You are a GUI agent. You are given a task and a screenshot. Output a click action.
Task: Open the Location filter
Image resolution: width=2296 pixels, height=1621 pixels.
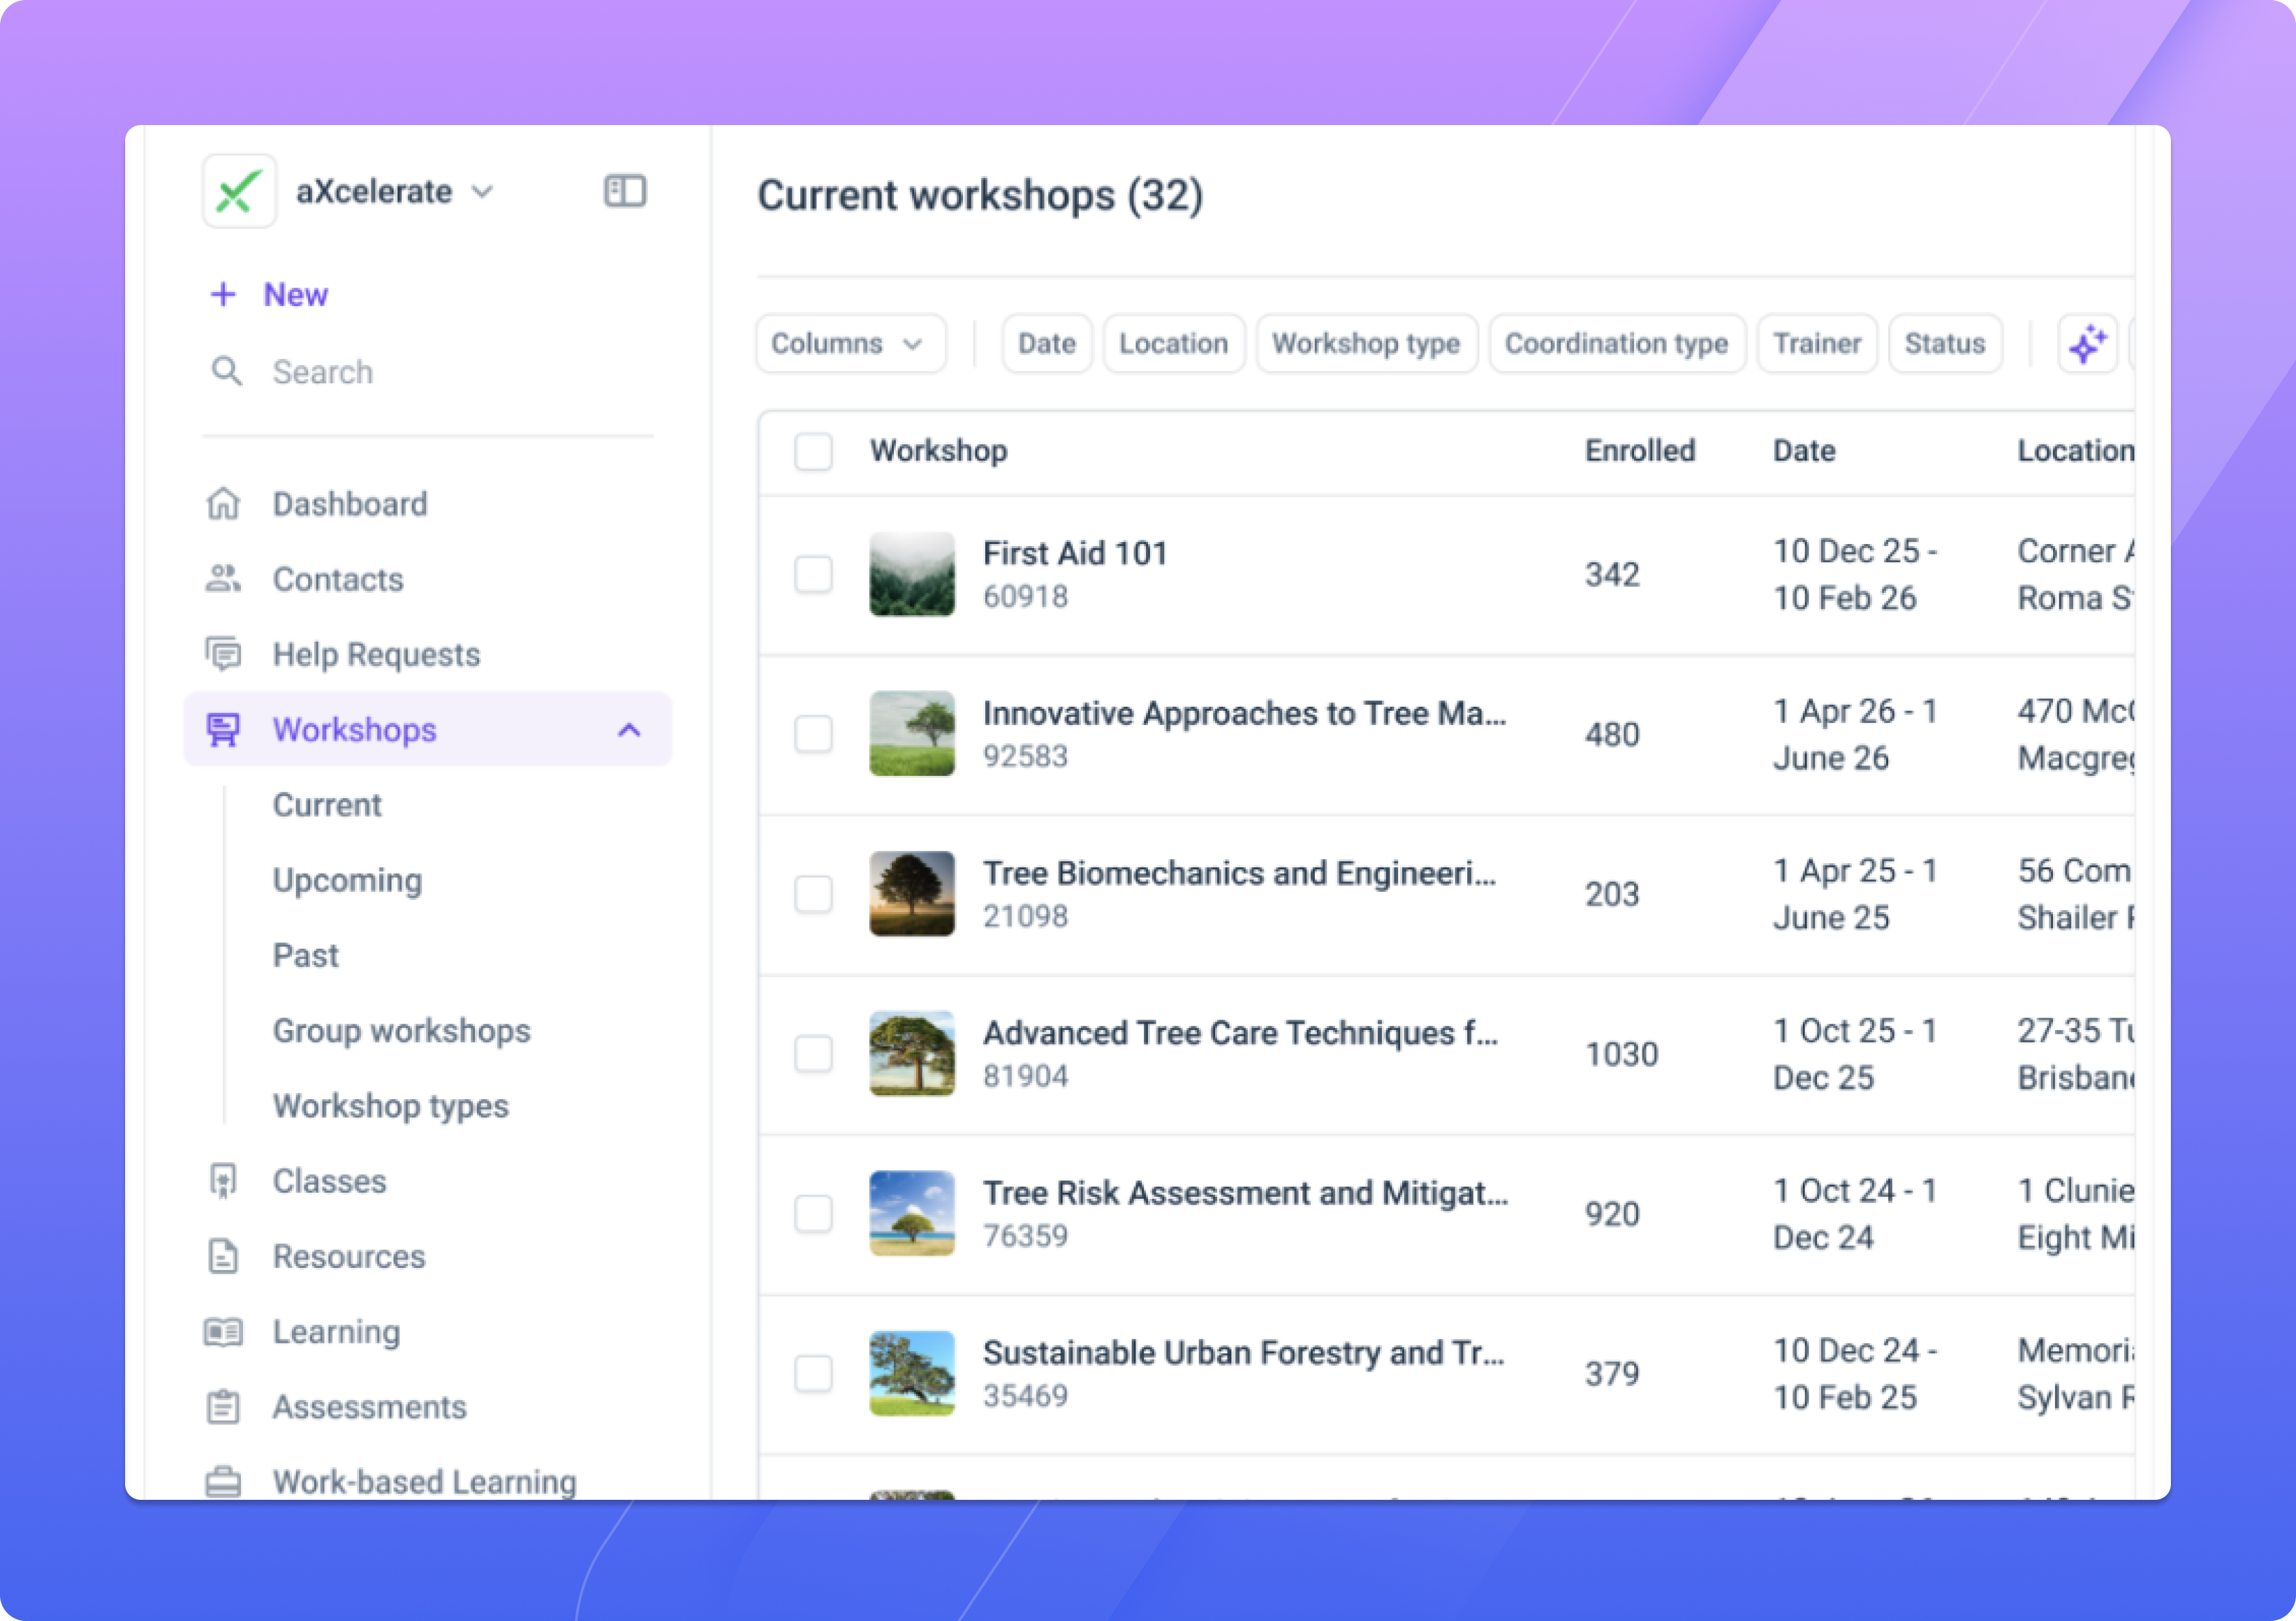[x=1174, y=344]
